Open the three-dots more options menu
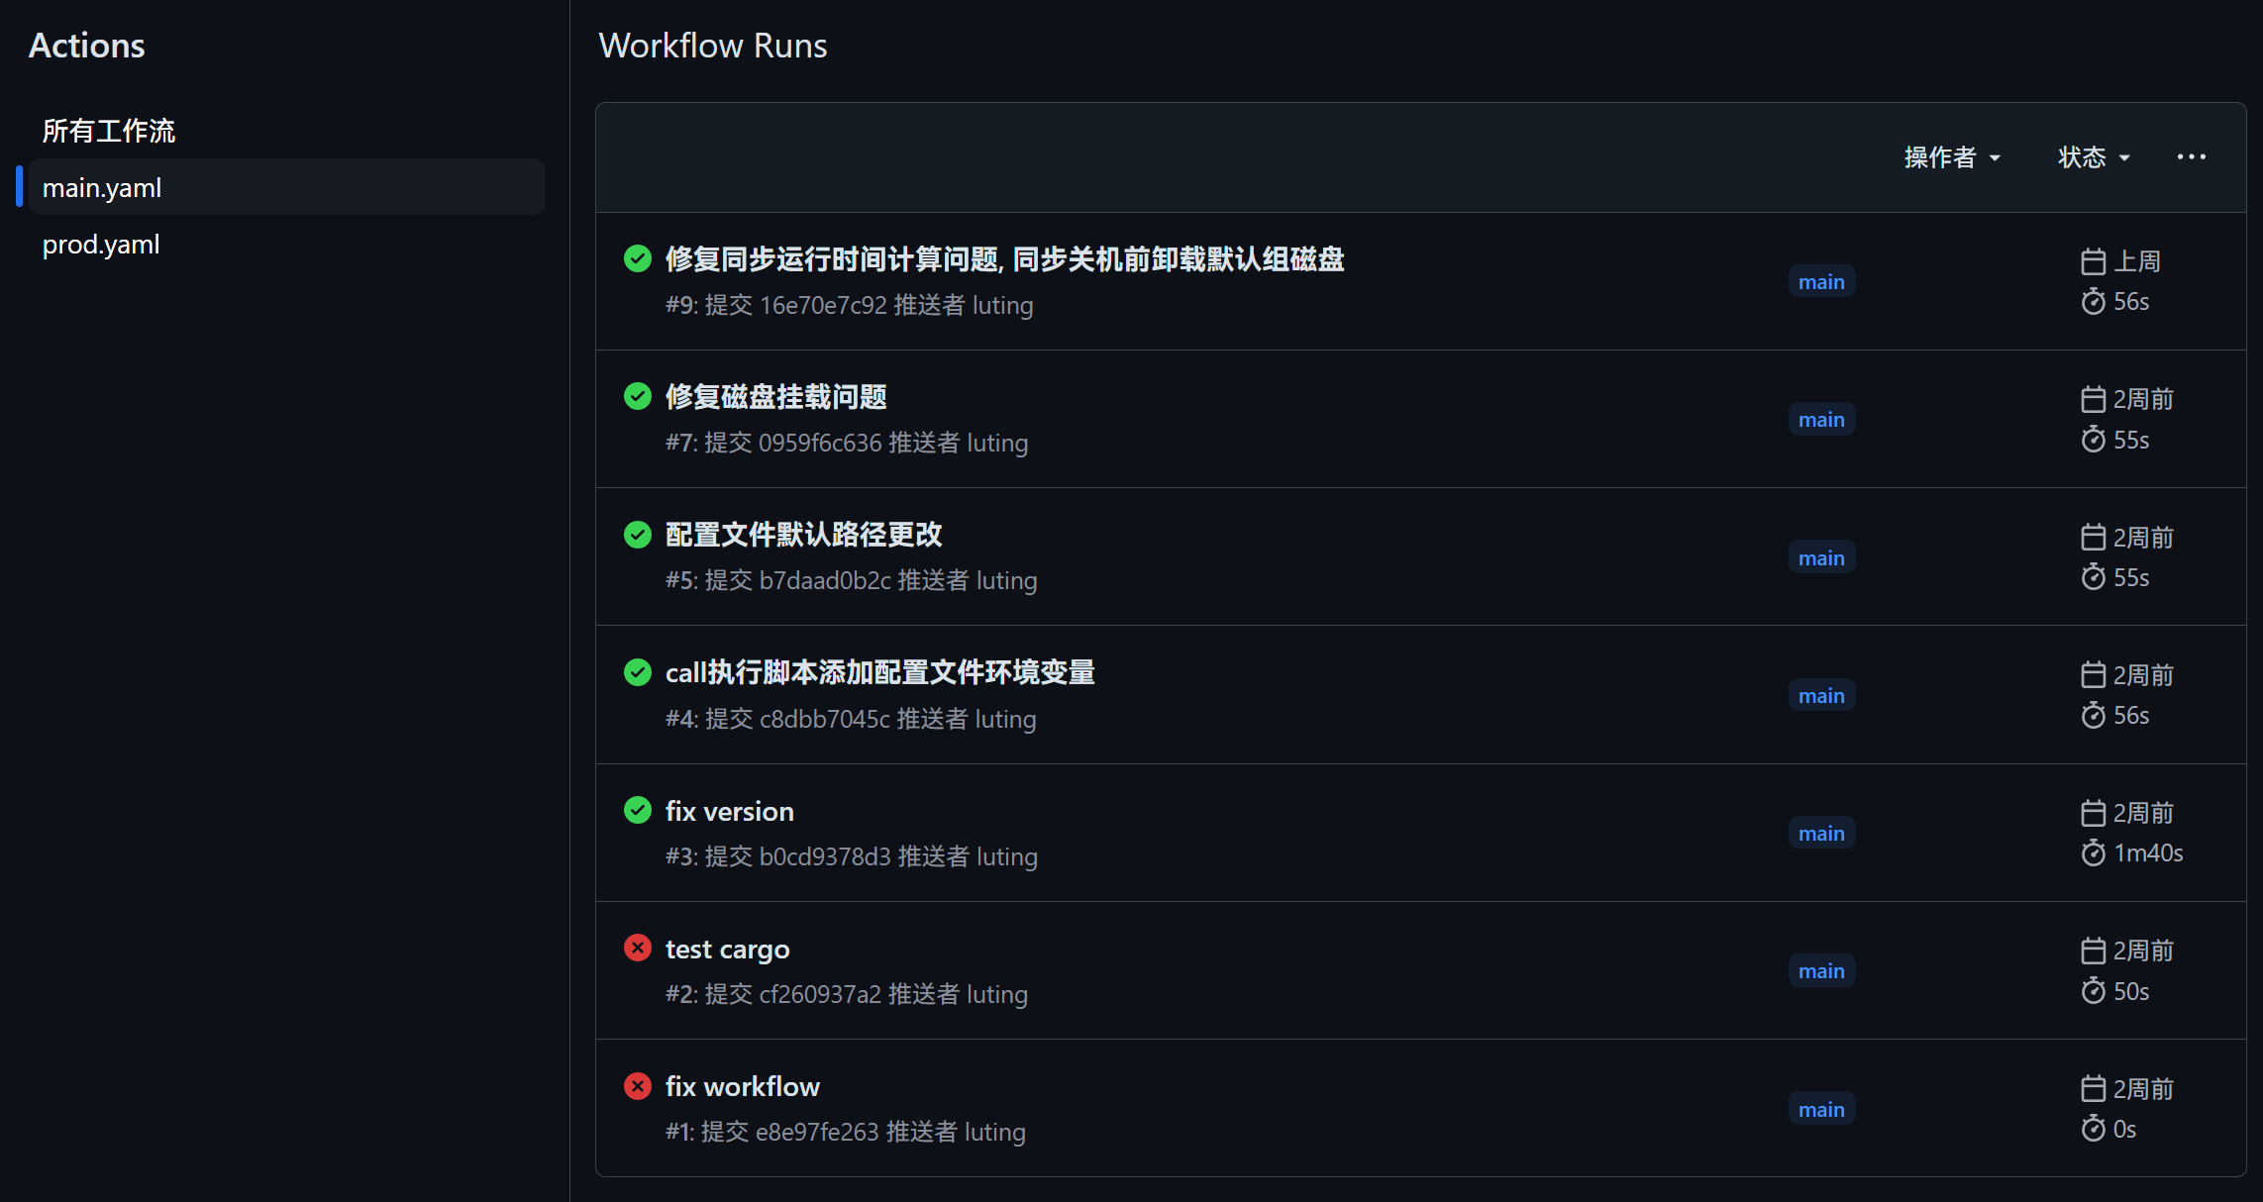Image resolution: width=2263 pixels, height=1202 pixels. point(2191,156)
